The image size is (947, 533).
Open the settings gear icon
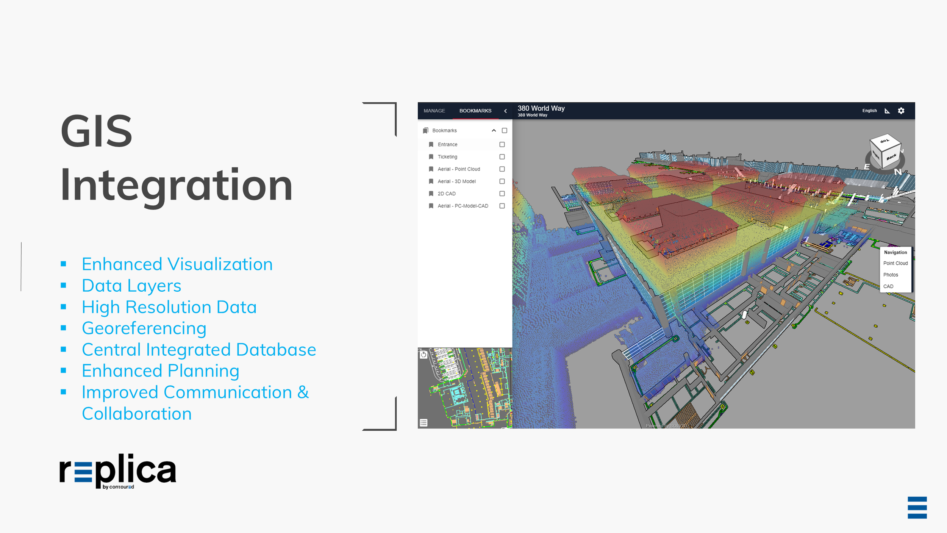(x=901, y=111)
